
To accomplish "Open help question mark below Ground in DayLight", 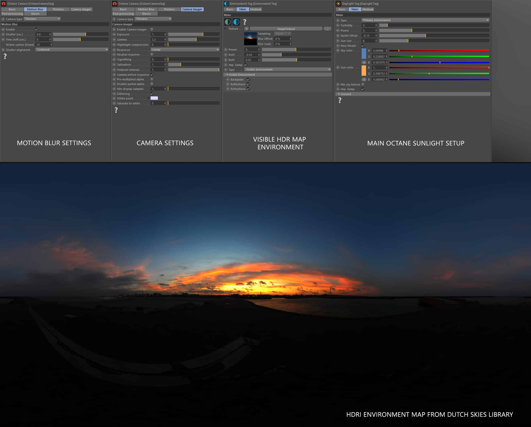I will [340, 100].
